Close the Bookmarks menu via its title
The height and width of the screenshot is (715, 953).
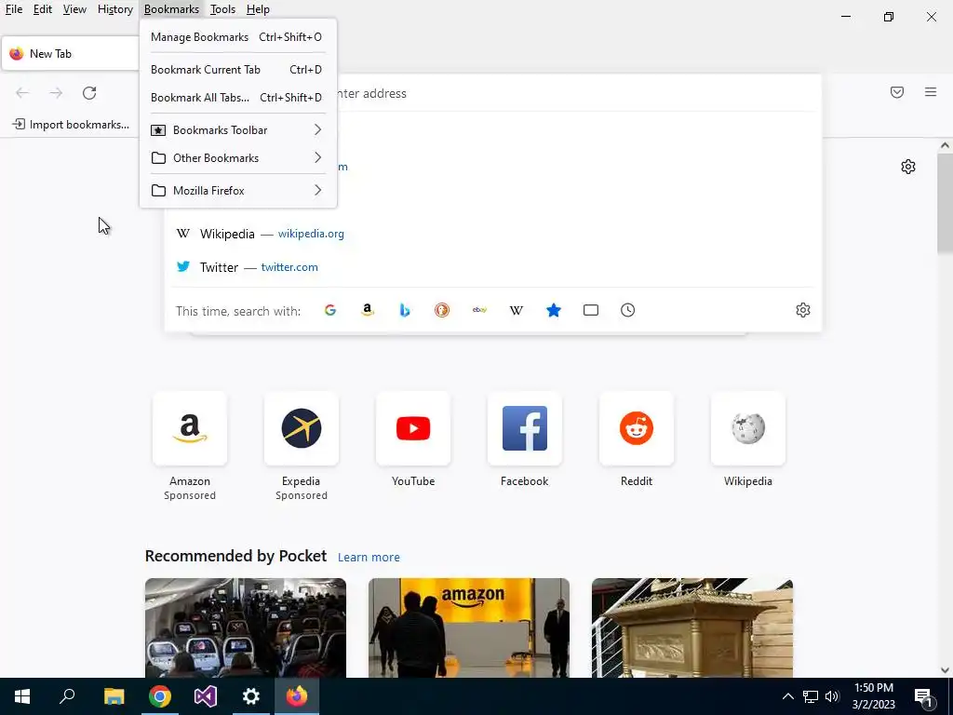[171, 9]
